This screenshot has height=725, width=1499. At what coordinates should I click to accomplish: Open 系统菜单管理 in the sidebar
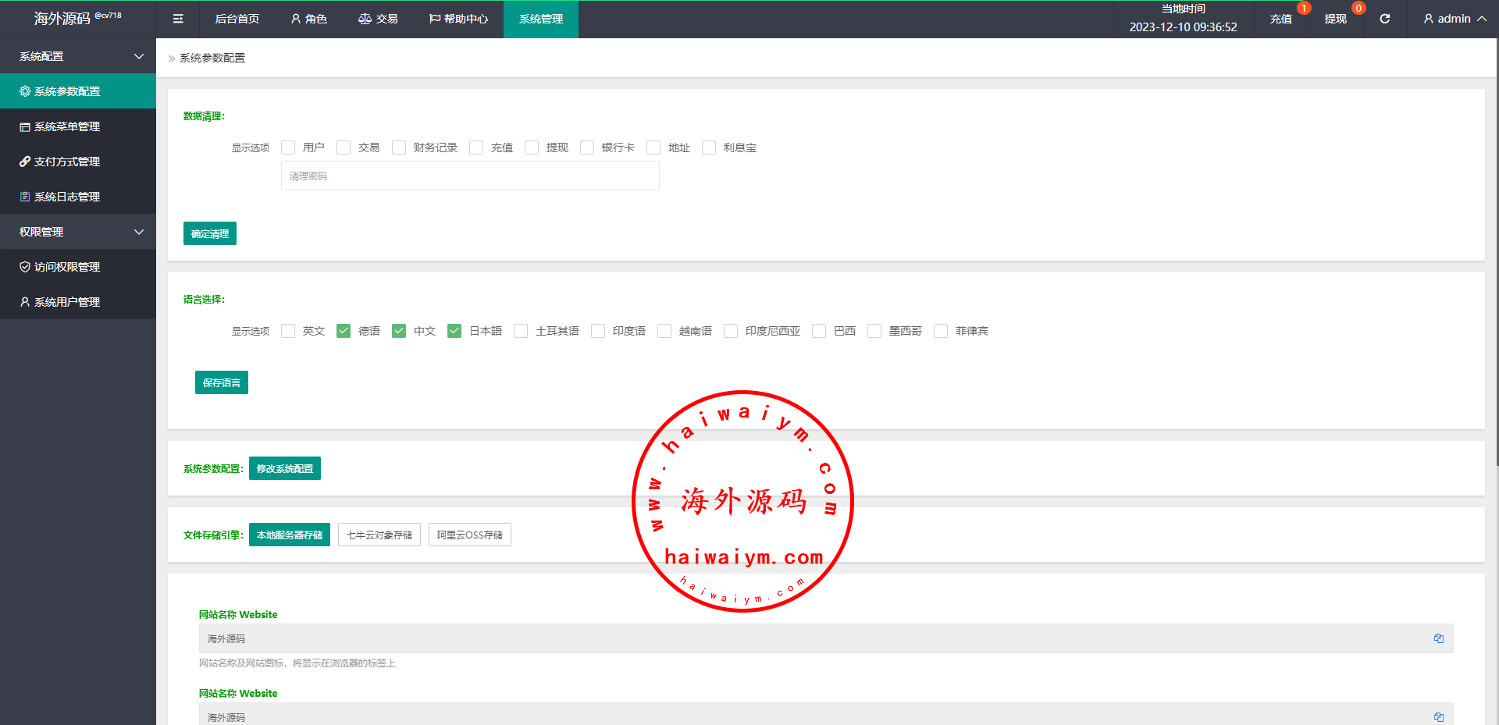point(67,126)
